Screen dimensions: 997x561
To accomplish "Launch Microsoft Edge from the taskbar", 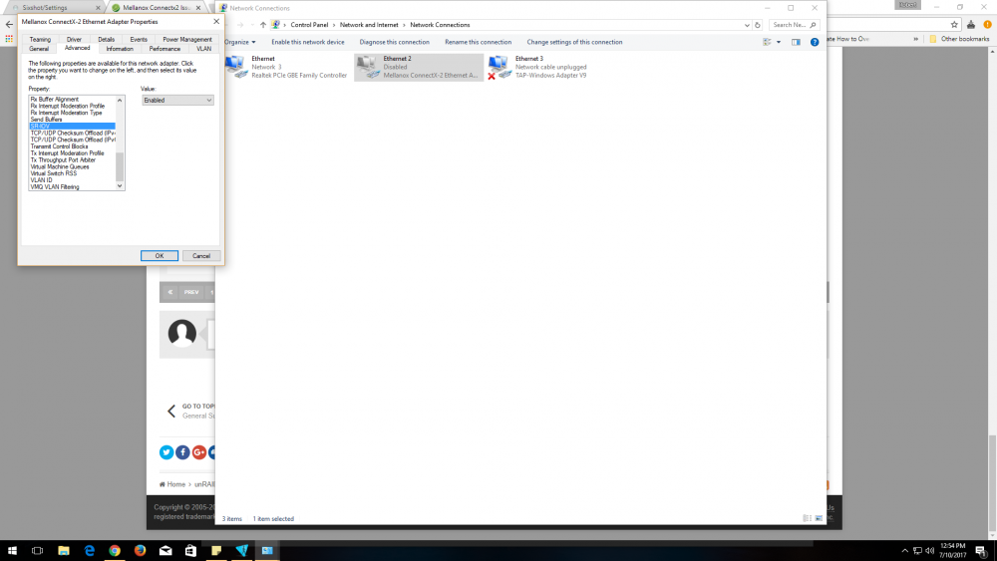I will pyautogui.click(x=89, y=550).
